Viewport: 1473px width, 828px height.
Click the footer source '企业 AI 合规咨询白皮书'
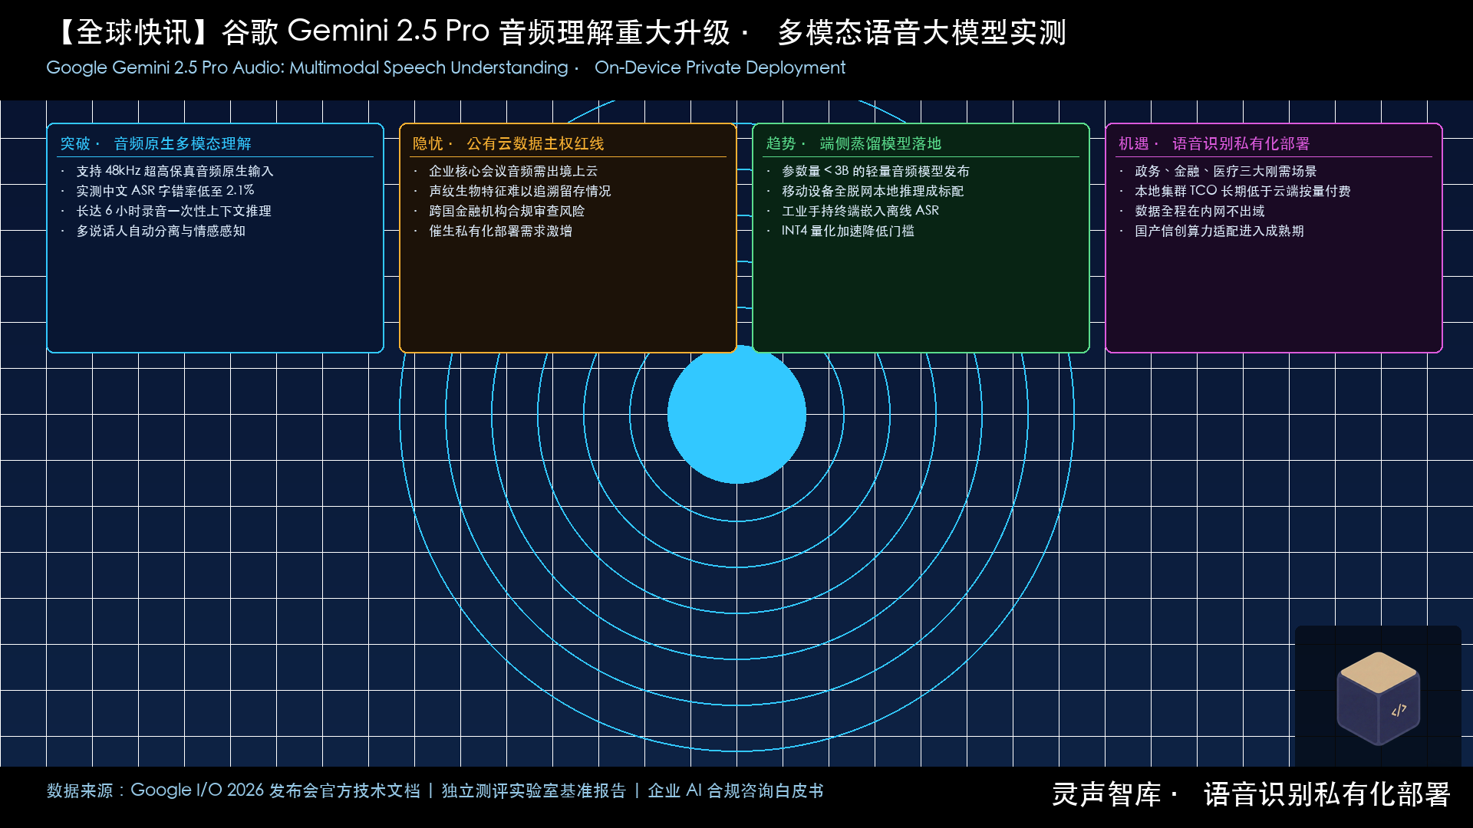click(x=735, y=790)
